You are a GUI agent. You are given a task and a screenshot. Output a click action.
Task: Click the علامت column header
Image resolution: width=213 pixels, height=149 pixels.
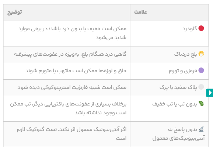click(140, 12)
